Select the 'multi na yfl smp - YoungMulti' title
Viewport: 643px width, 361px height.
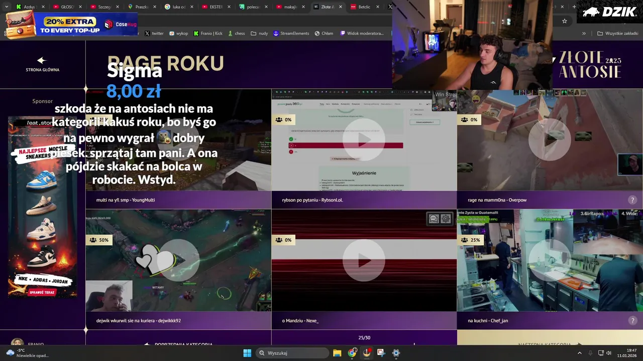click(x=126, y=200)
